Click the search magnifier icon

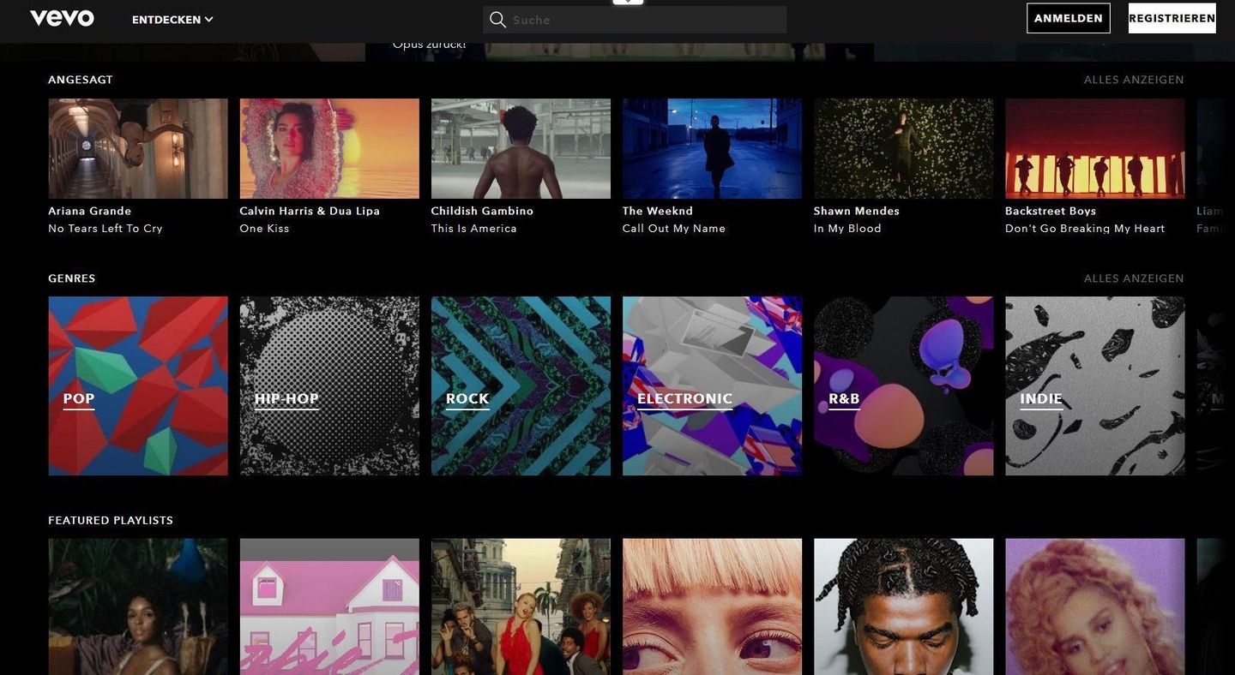pos(497,20)
